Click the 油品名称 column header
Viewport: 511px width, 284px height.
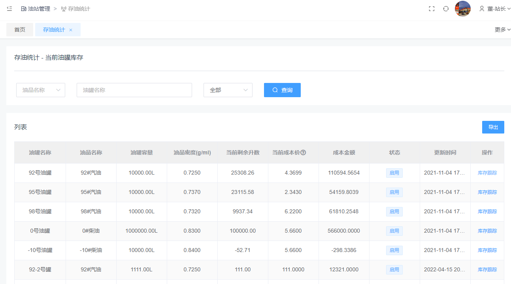pos(91,152)
